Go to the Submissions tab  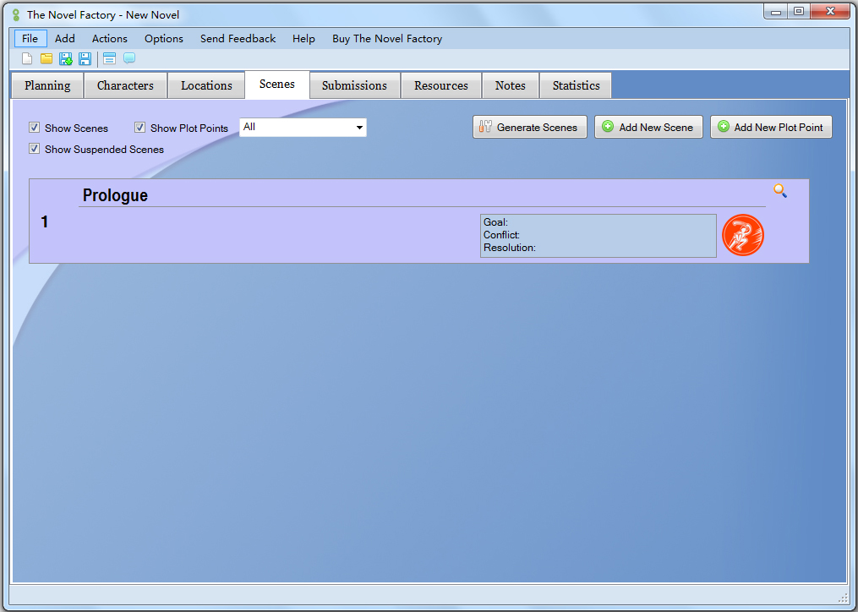click(354, 85)
